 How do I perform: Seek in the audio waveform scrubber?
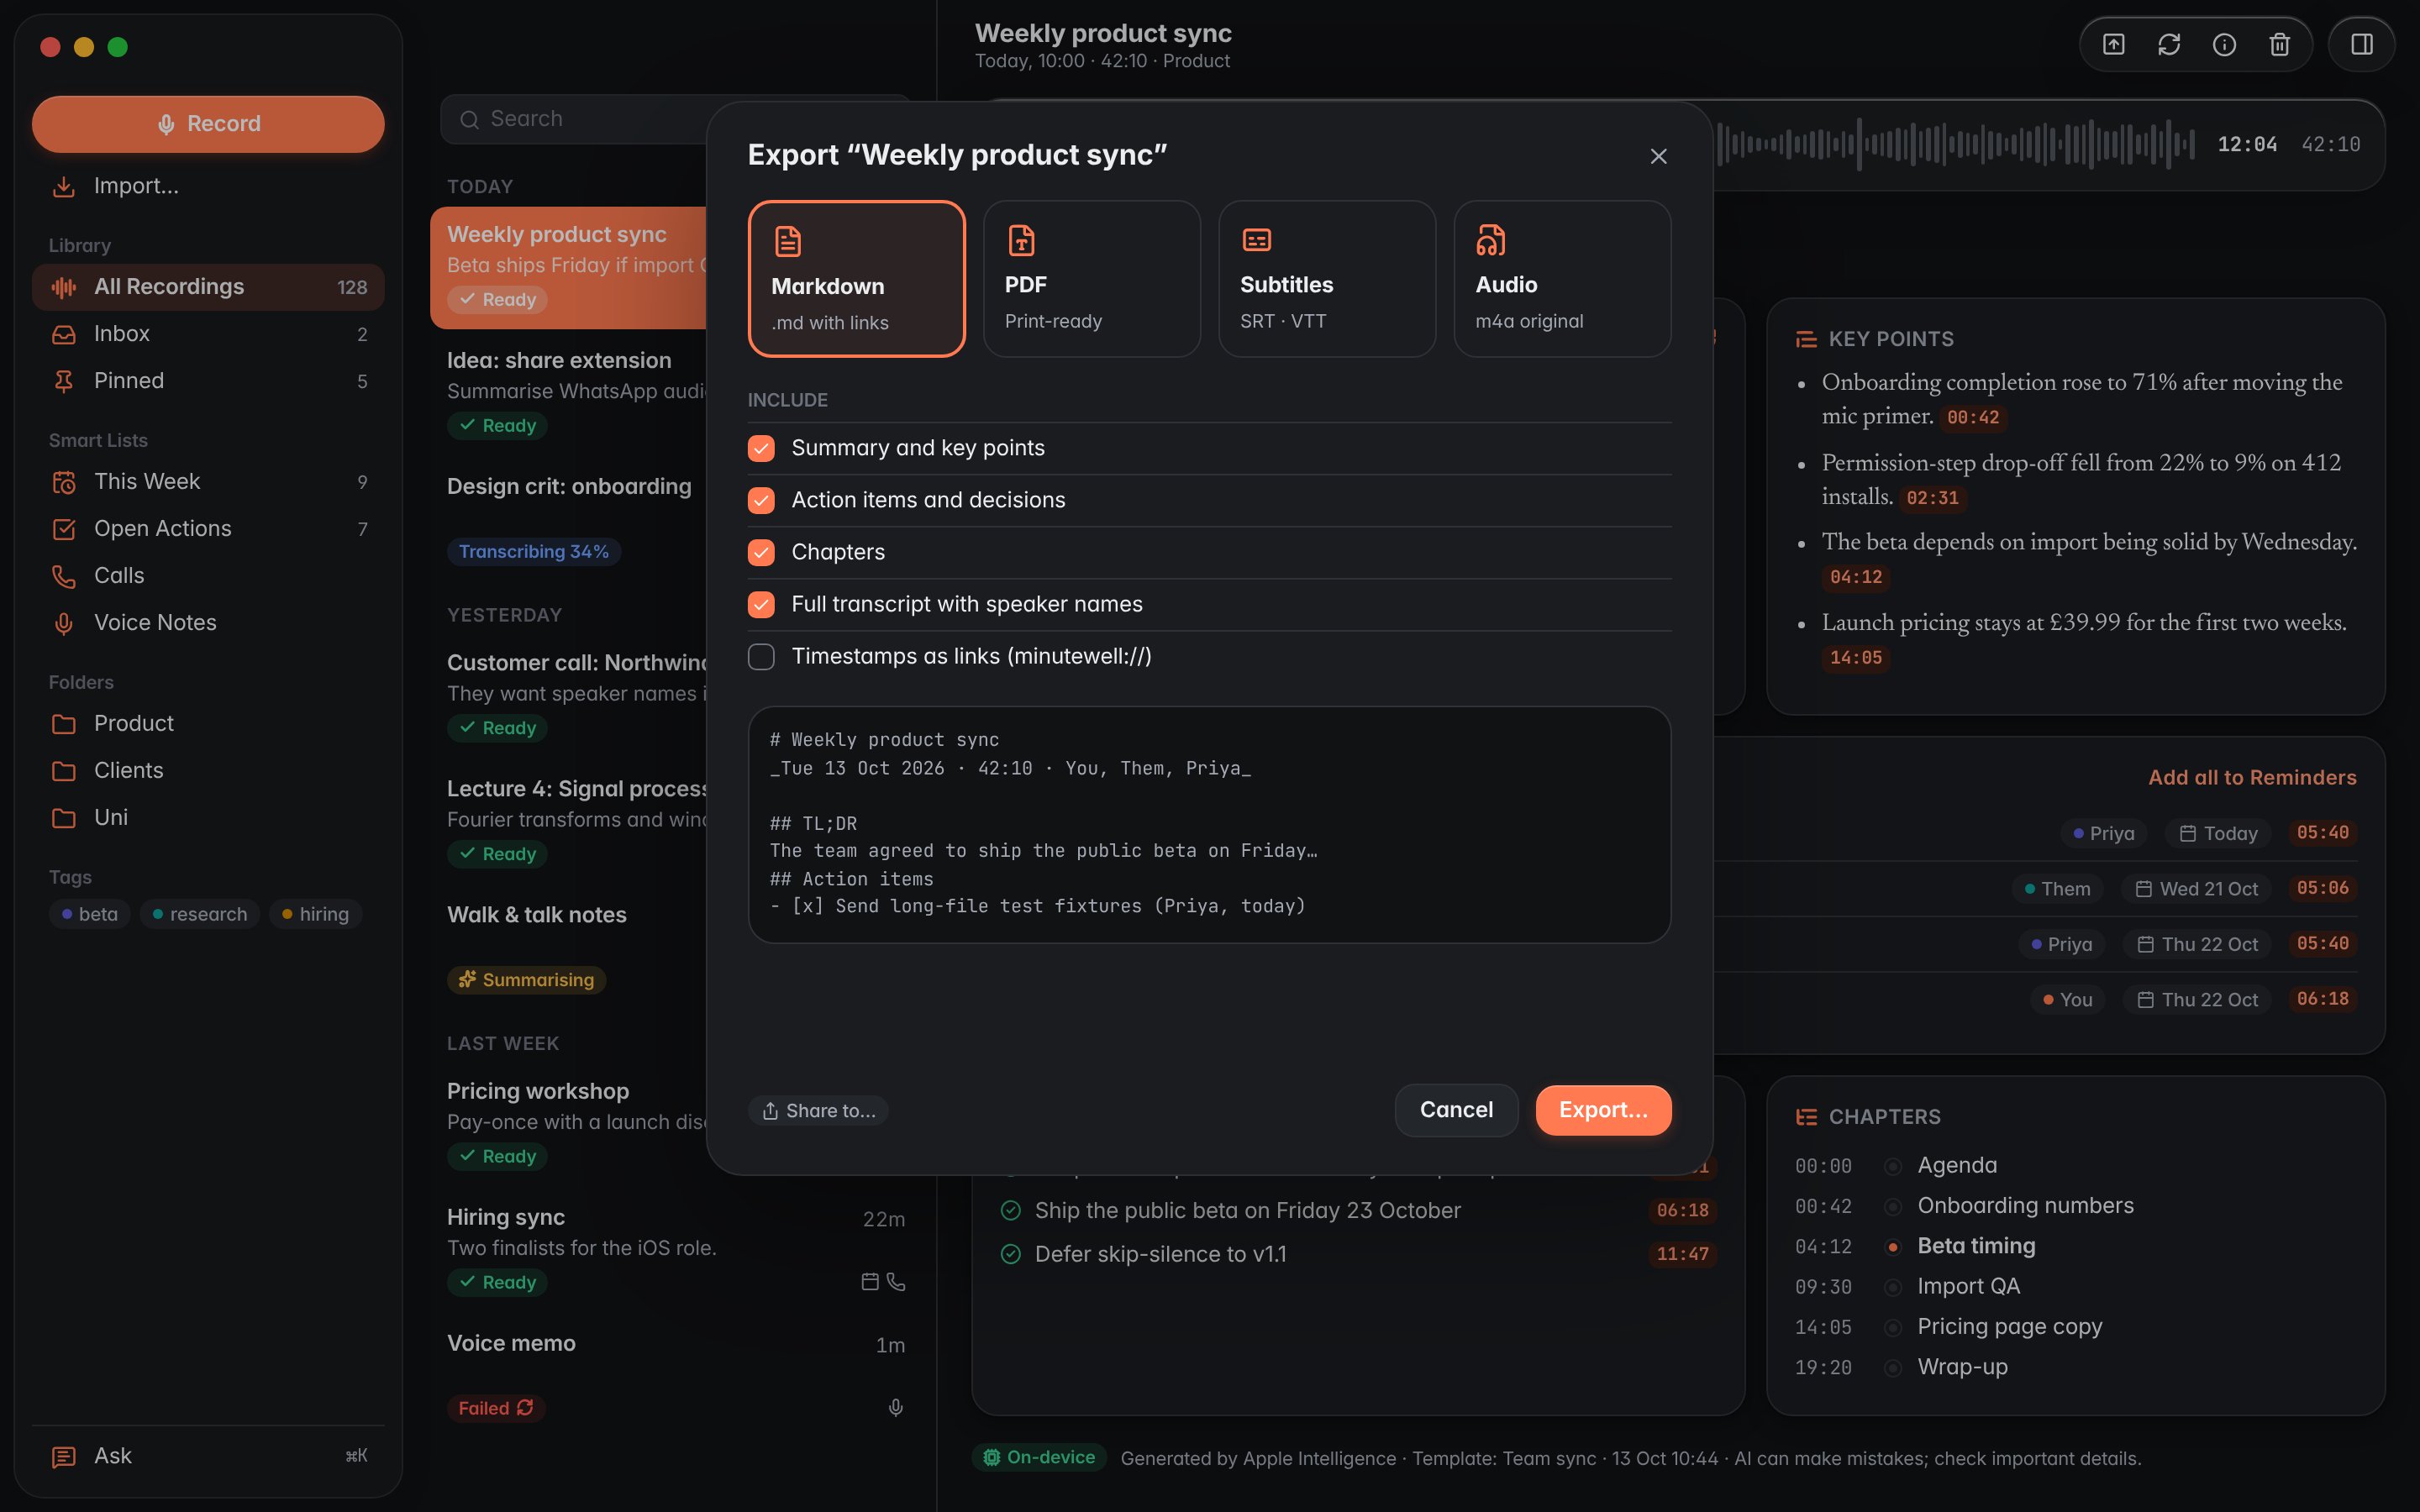[1955, 144]
